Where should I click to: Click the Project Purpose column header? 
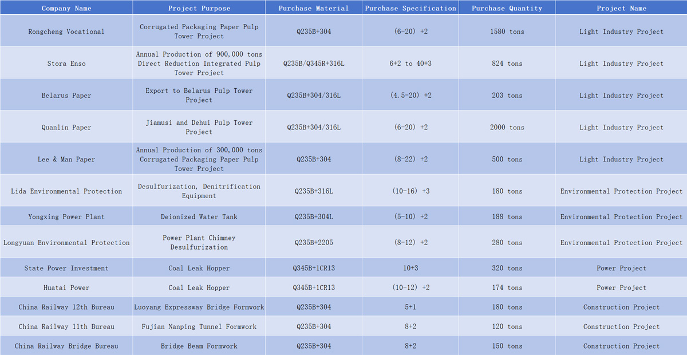point(199,8)
